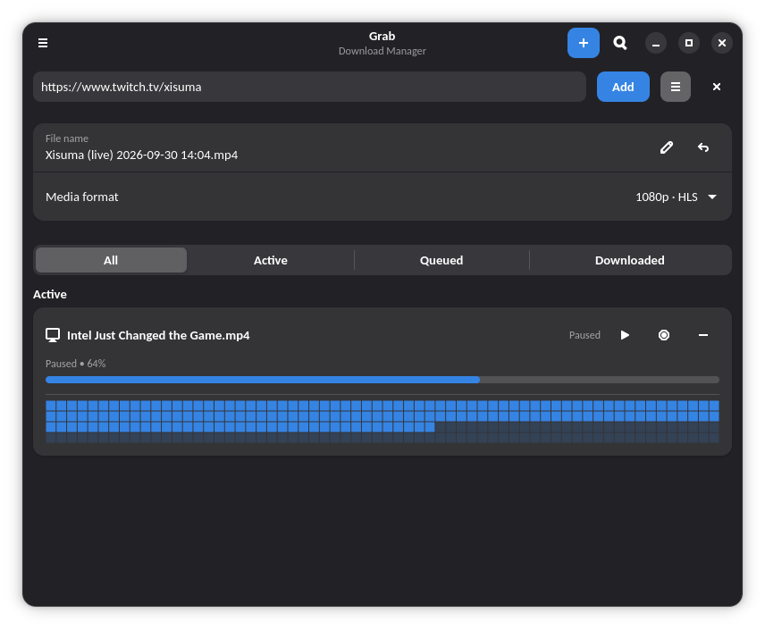Resume the Intel Just Changed download
The image size is (765, 629).
[x=625, y=335]
